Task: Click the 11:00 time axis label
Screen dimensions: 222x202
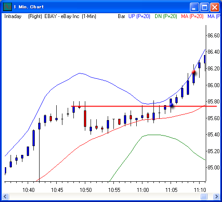Action: tap(143, 190)
